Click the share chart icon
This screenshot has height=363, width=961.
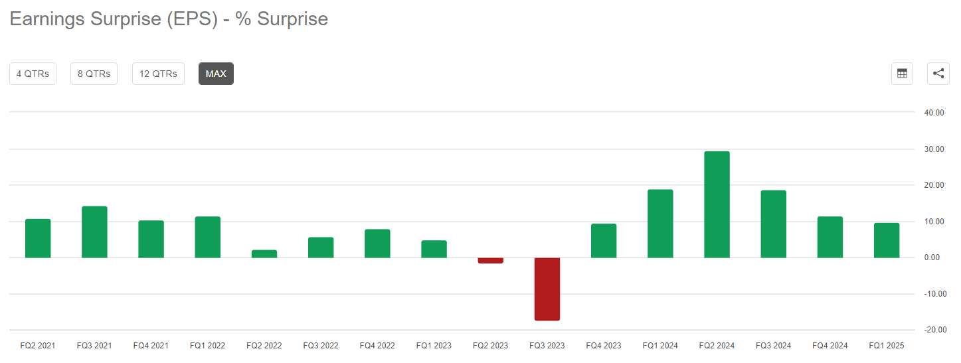[938, 74]
